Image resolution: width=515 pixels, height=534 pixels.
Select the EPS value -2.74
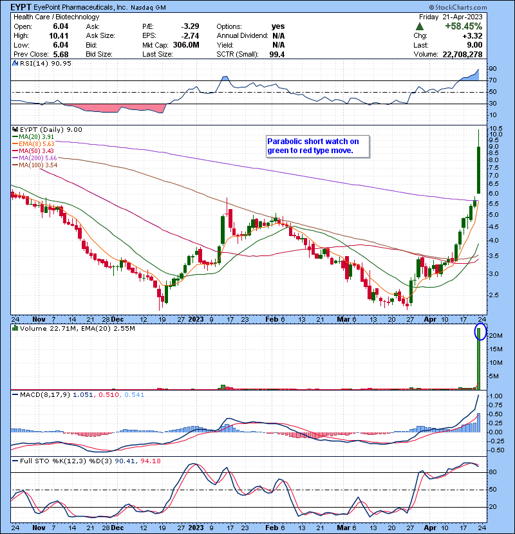[x=190, y=36]
